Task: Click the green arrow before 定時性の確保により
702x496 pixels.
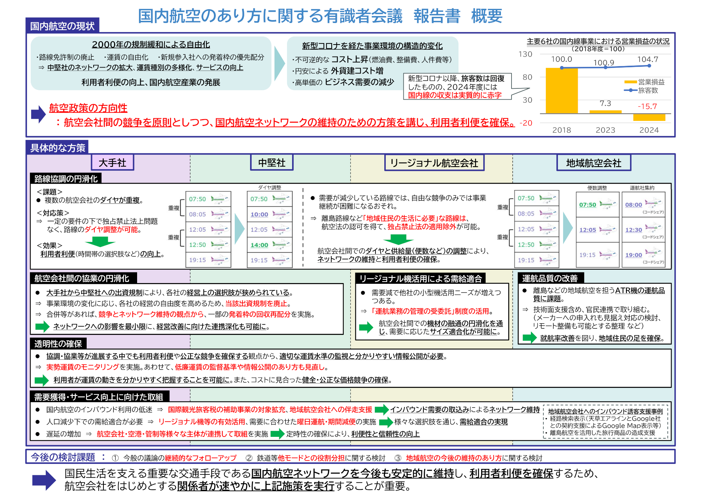Action: tap(278, 434)
